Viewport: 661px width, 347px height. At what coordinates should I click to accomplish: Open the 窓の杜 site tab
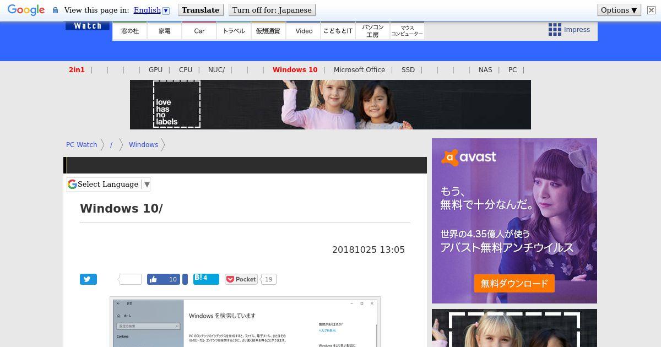130,31
